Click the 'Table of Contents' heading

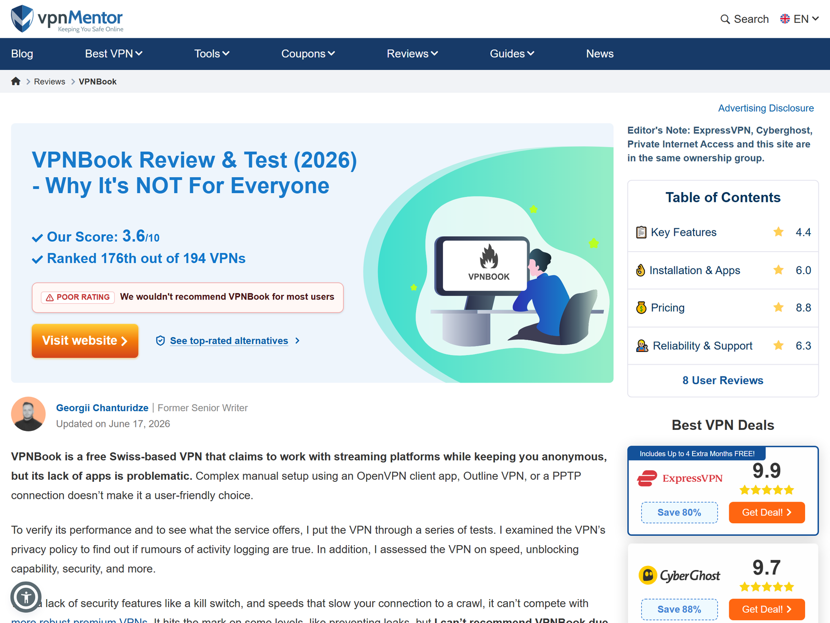tap(723, 197)
